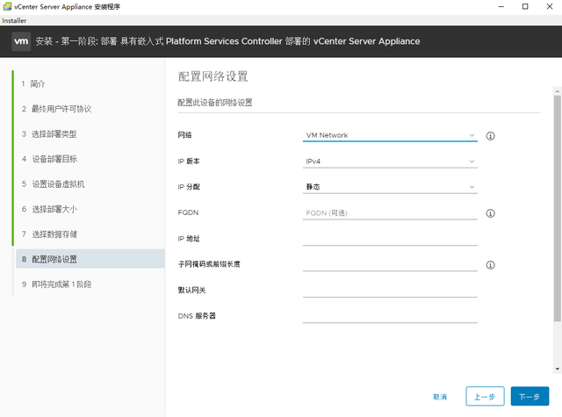Click the vCenter installer icon in the title bar
The height and width of the screenshot is (417, 562).
pos(7,6)
